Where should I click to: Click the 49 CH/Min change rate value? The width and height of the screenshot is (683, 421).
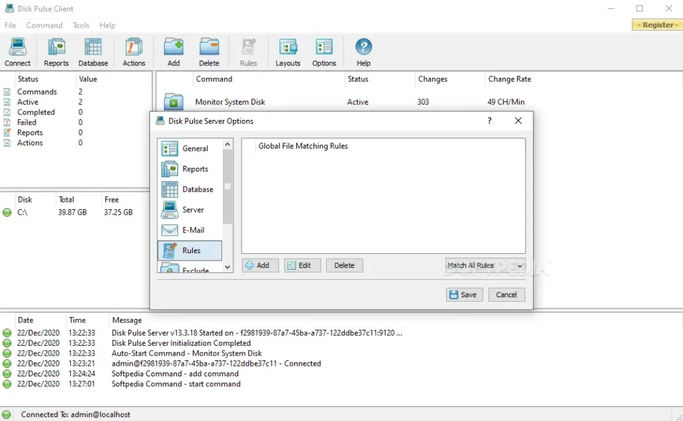[506, 102]
